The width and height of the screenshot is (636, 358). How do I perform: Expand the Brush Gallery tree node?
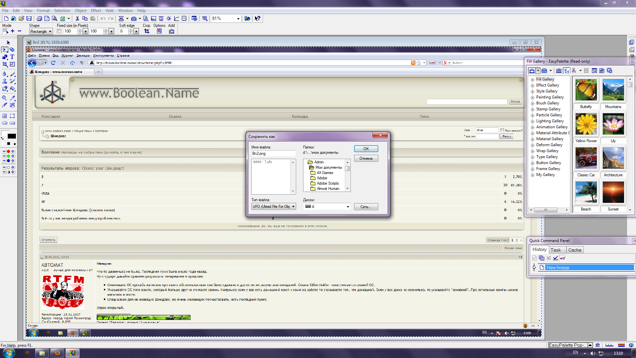532,103
